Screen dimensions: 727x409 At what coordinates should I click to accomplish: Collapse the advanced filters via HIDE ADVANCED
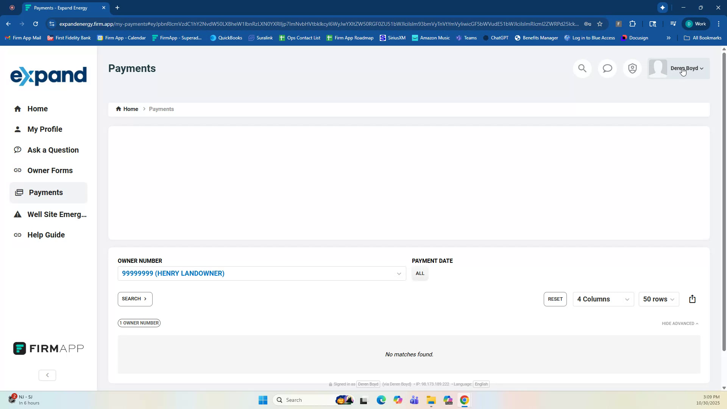680,323
